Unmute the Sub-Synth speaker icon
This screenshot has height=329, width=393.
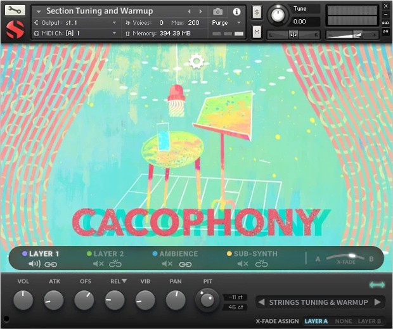coord(243,264)
